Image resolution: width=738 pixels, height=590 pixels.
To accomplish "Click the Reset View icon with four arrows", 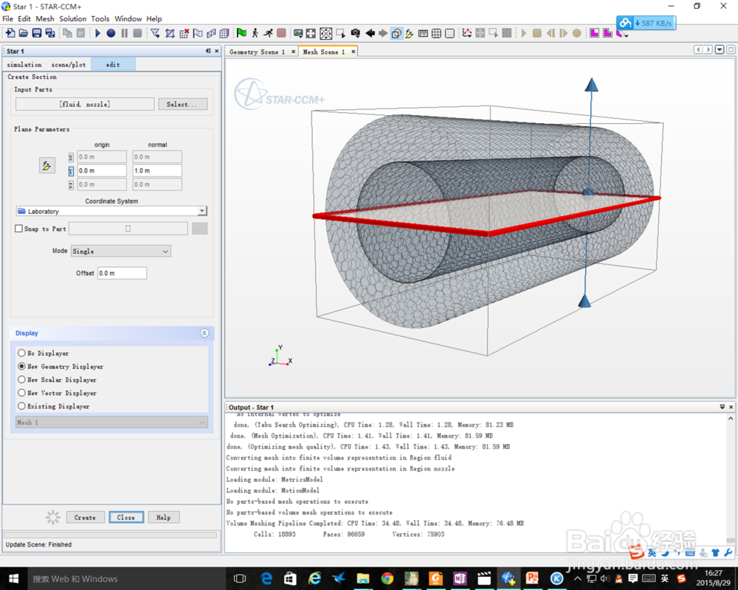I will point(311,33).
